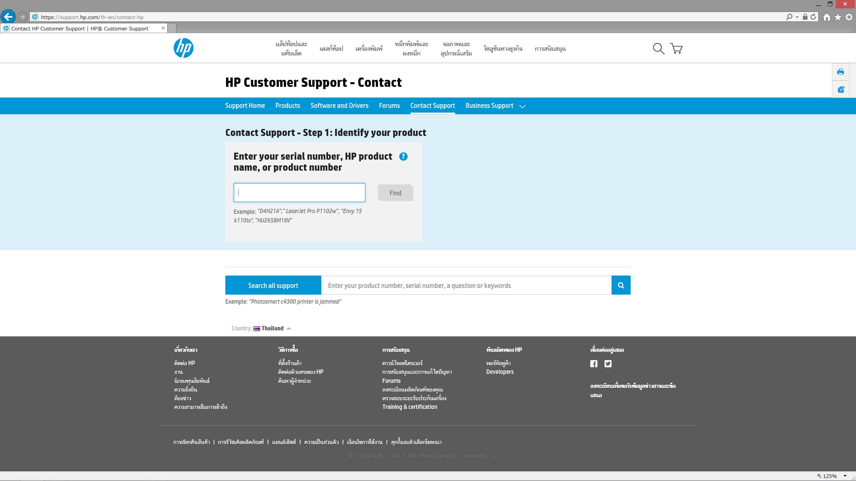Open Products tab
The height and width of the screenshot is (481, 856).
click(288, 106)
